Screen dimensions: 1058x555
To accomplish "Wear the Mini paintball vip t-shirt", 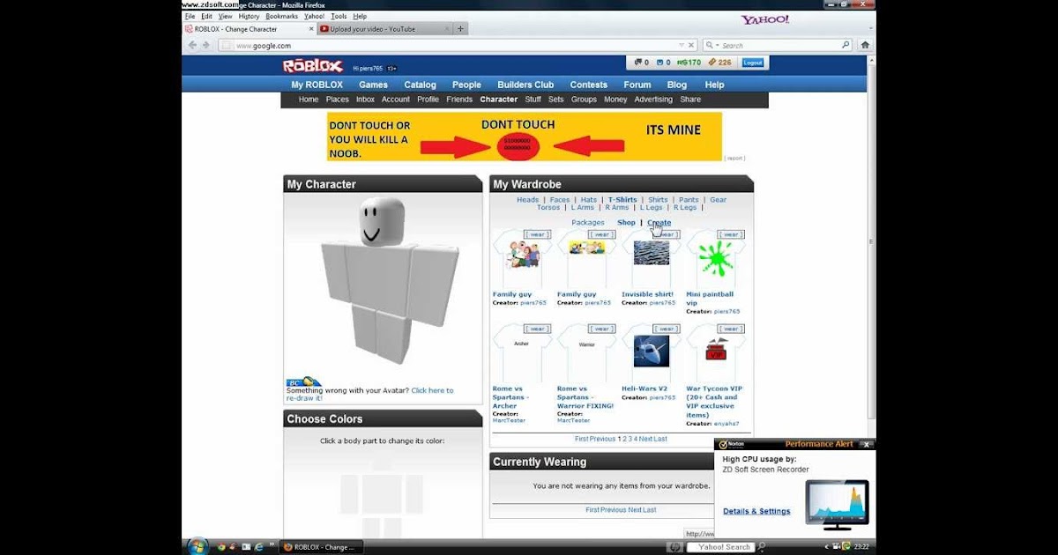I will 732,234.
